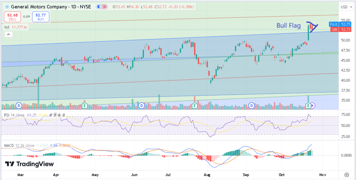356x180 pixels.
Task: Click the TradingView logo
Action: 29,164
